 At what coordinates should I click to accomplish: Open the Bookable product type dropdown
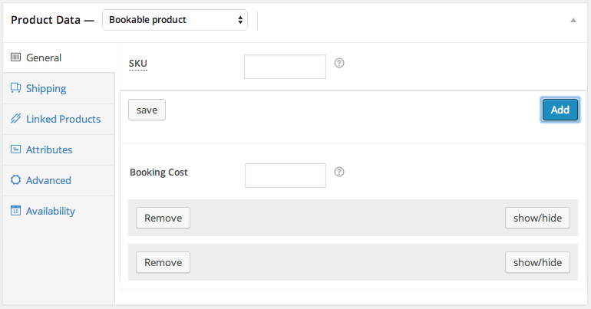click(x=175, y=19)
